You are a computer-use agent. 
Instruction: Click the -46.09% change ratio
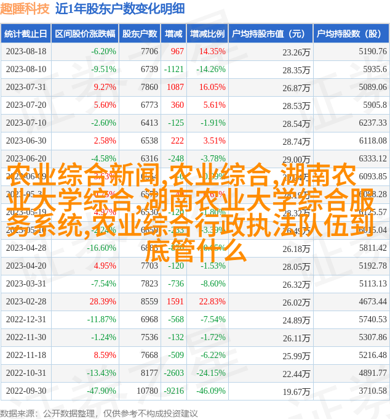pos(211,391)
